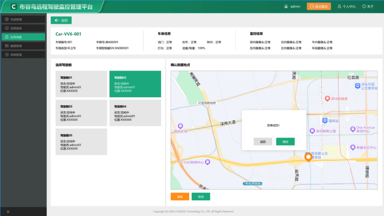Viewport: 384px width, 216px height.
Task: Open 远程监控 sidebar menu item
Action: 23,28
